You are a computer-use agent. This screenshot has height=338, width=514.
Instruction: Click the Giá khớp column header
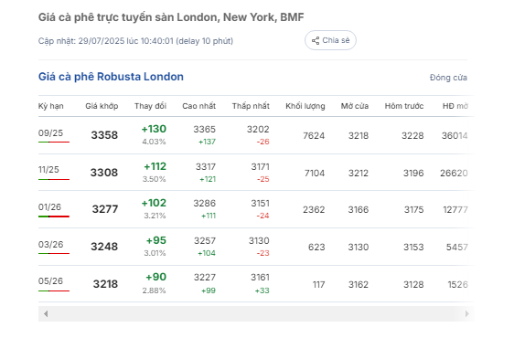pyautogui.click(x=102, y=106)
